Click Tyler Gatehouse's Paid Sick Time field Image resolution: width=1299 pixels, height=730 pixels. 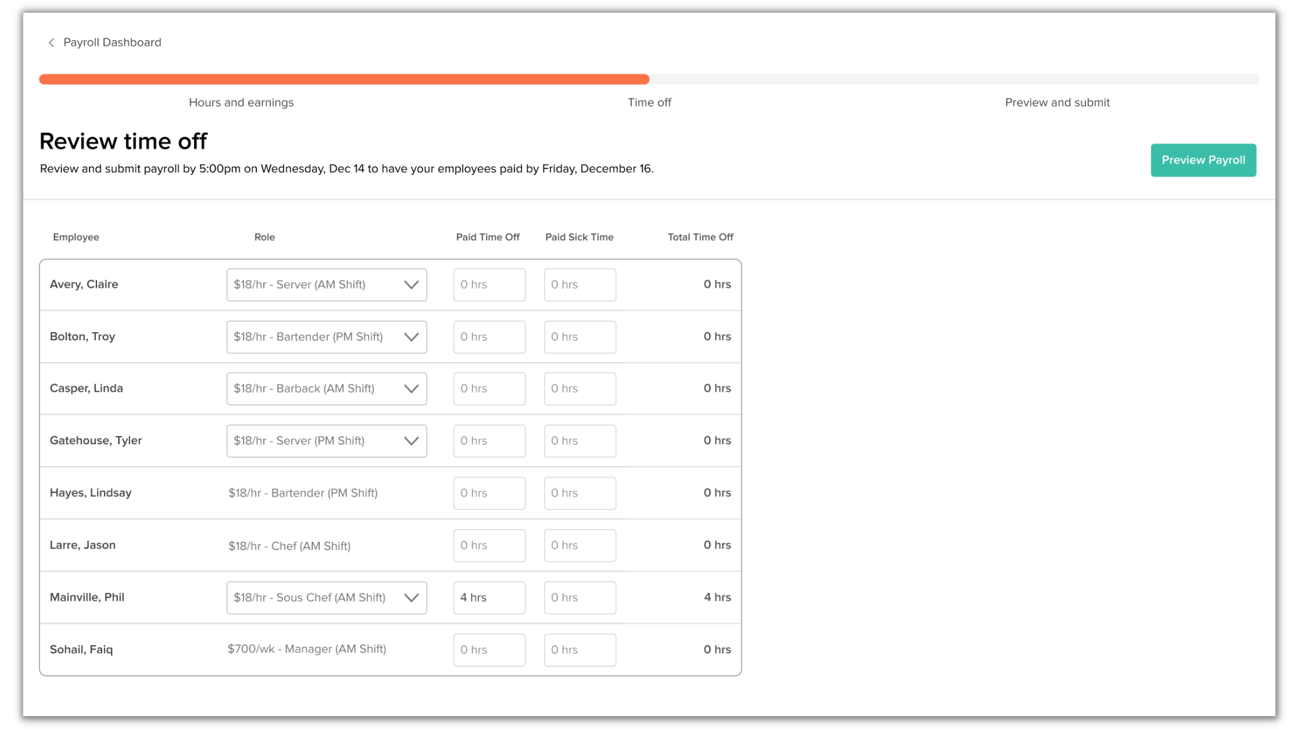point(580,441)
